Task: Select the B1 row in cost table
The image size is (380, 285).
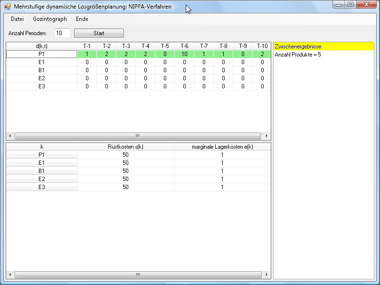Action: [41, 171]
